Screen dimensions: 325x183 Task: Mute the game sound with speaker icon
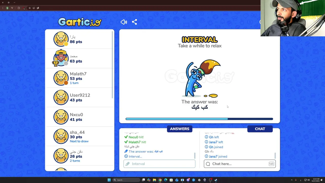click(x=124, y=22)
